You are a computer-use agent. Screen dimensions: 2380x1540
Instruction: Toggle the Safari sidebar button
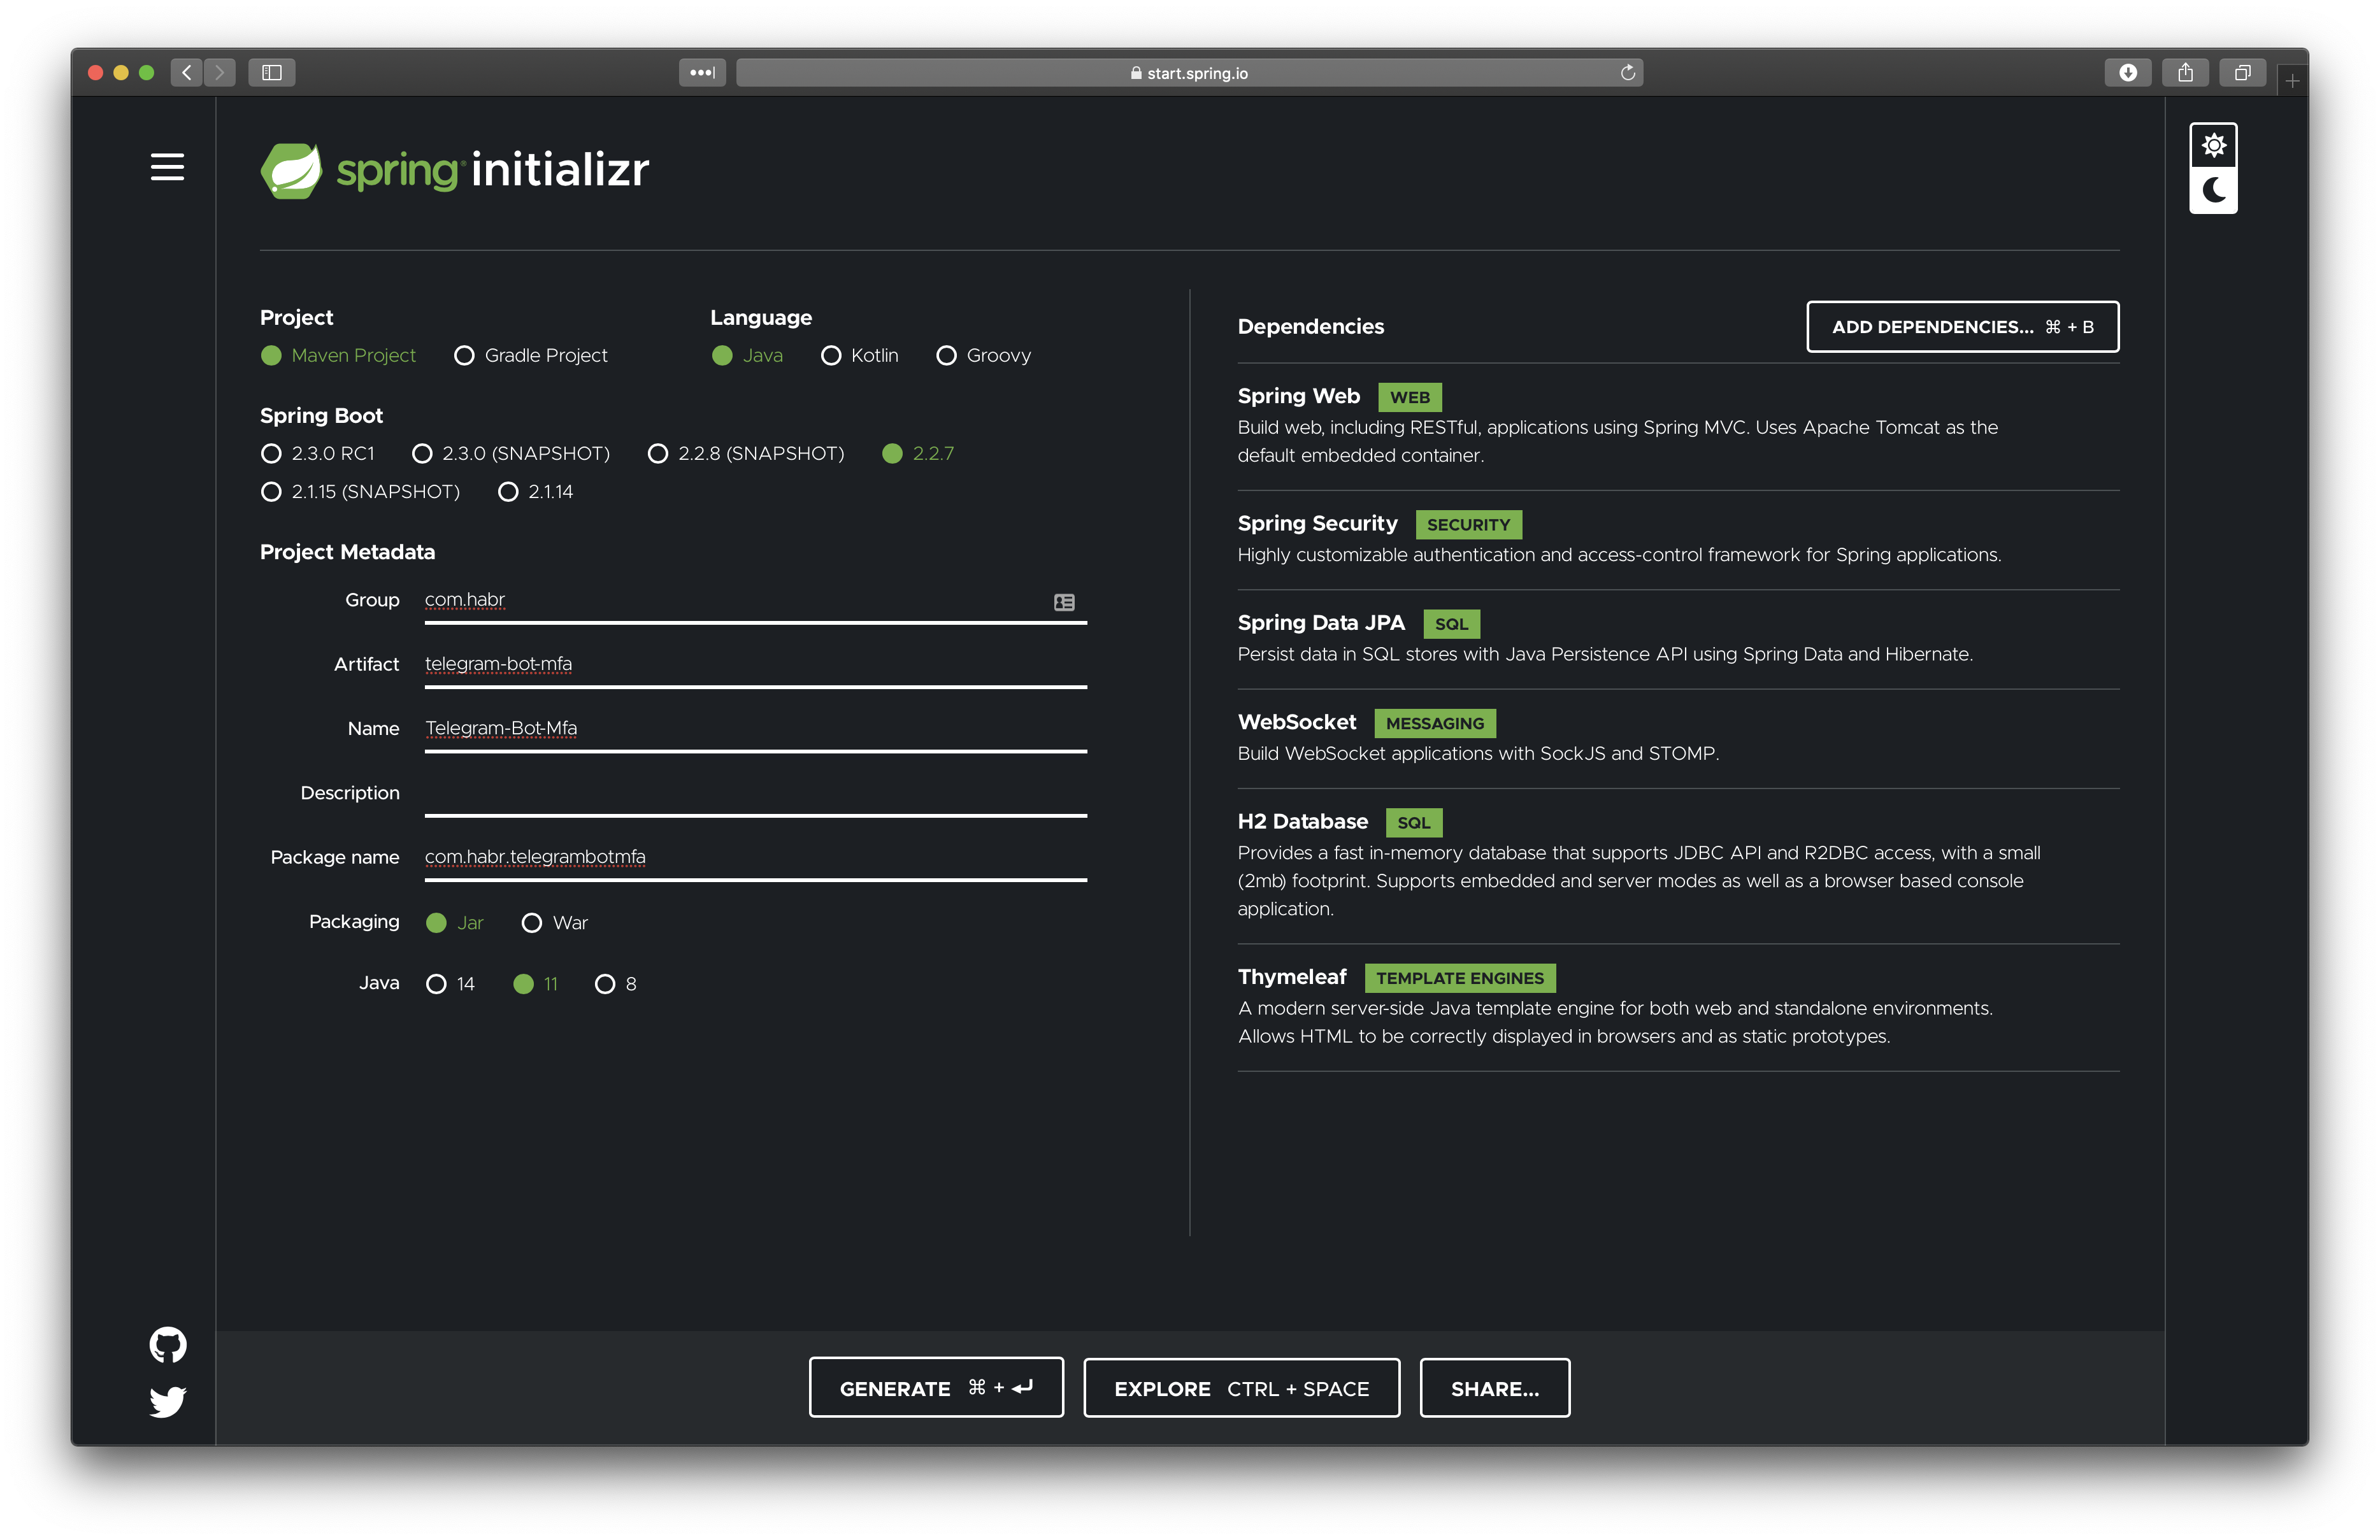pos(272,72)
